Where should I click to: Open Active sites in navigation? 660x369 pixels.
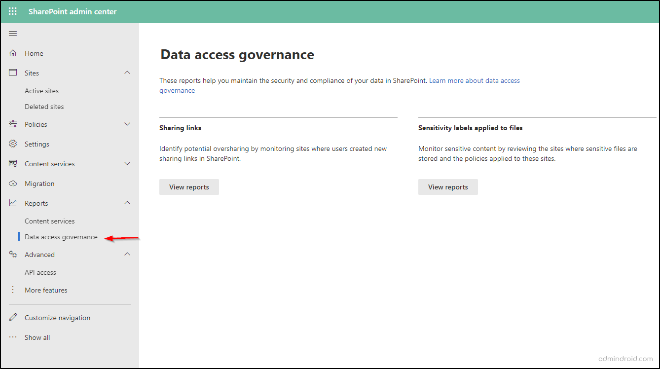41,91
